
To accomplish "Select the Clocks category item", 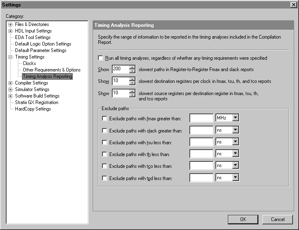I will (29, 63).
